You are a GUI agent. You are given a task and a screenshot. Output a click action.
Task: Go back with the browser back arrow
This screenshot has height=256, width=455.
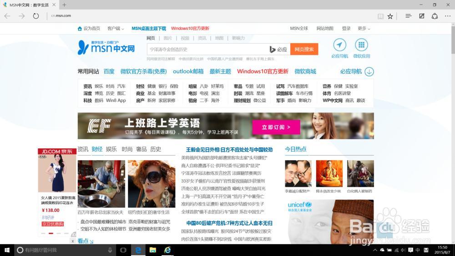[7, 16]
